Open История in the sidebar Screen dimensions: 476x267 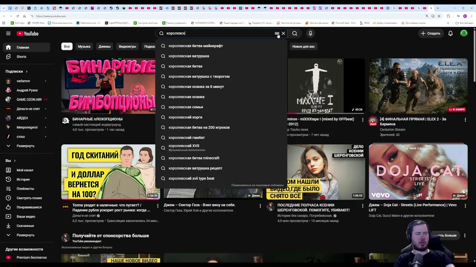pos(27,179)
